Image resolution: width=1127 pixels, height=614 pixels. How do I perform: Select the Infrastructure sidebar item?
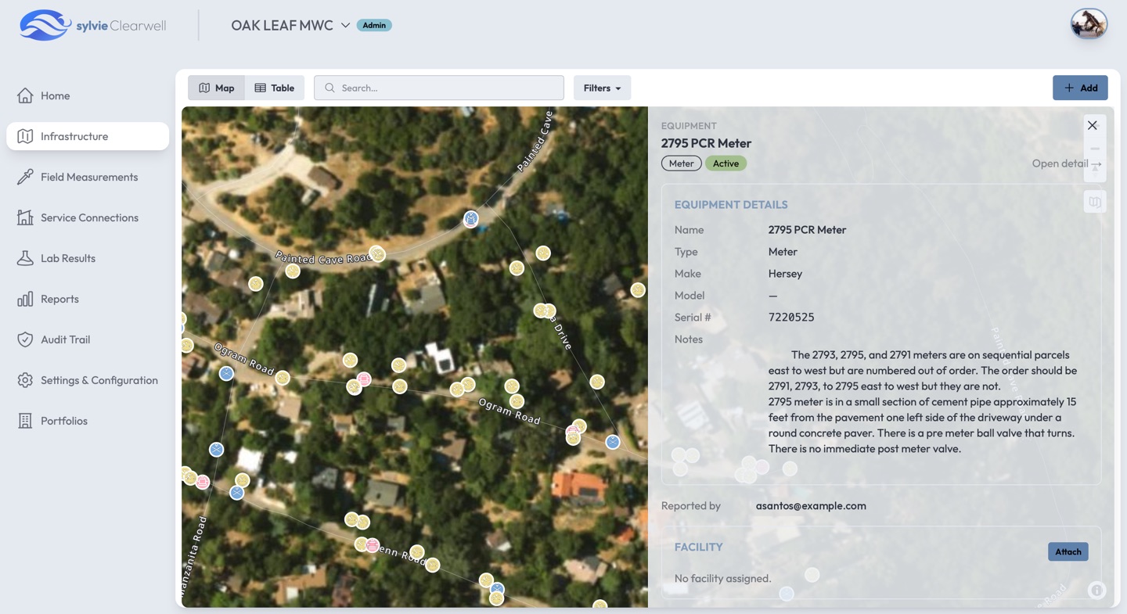88,136
